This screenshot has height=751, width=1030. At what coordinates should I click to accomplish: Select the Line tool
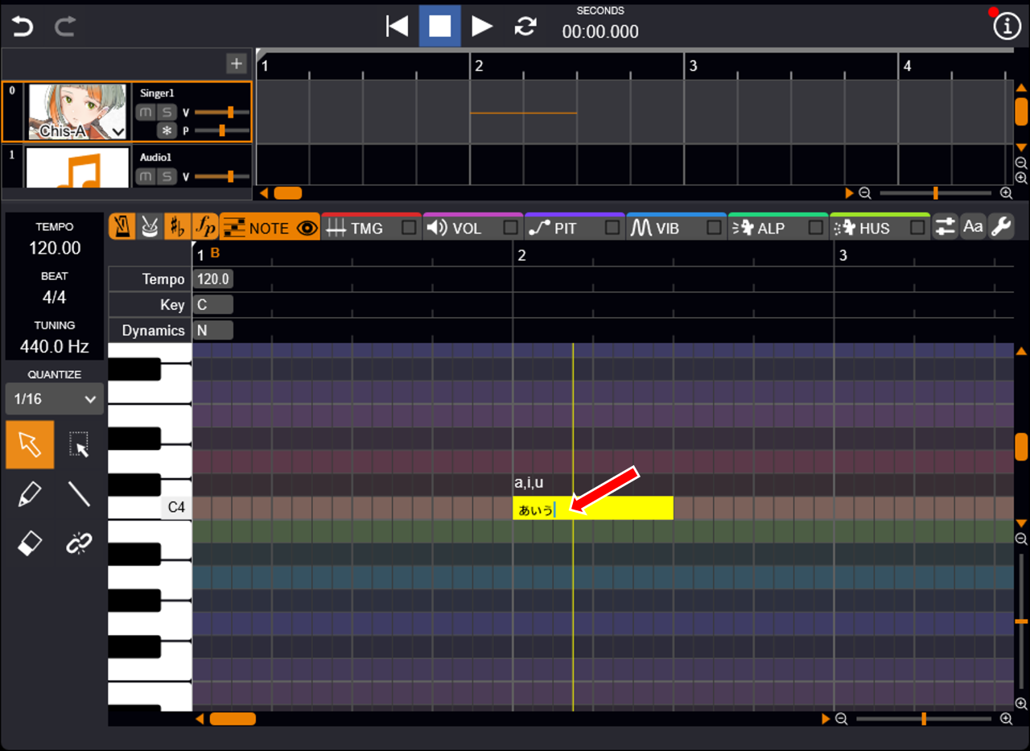(x=79, y=494)
